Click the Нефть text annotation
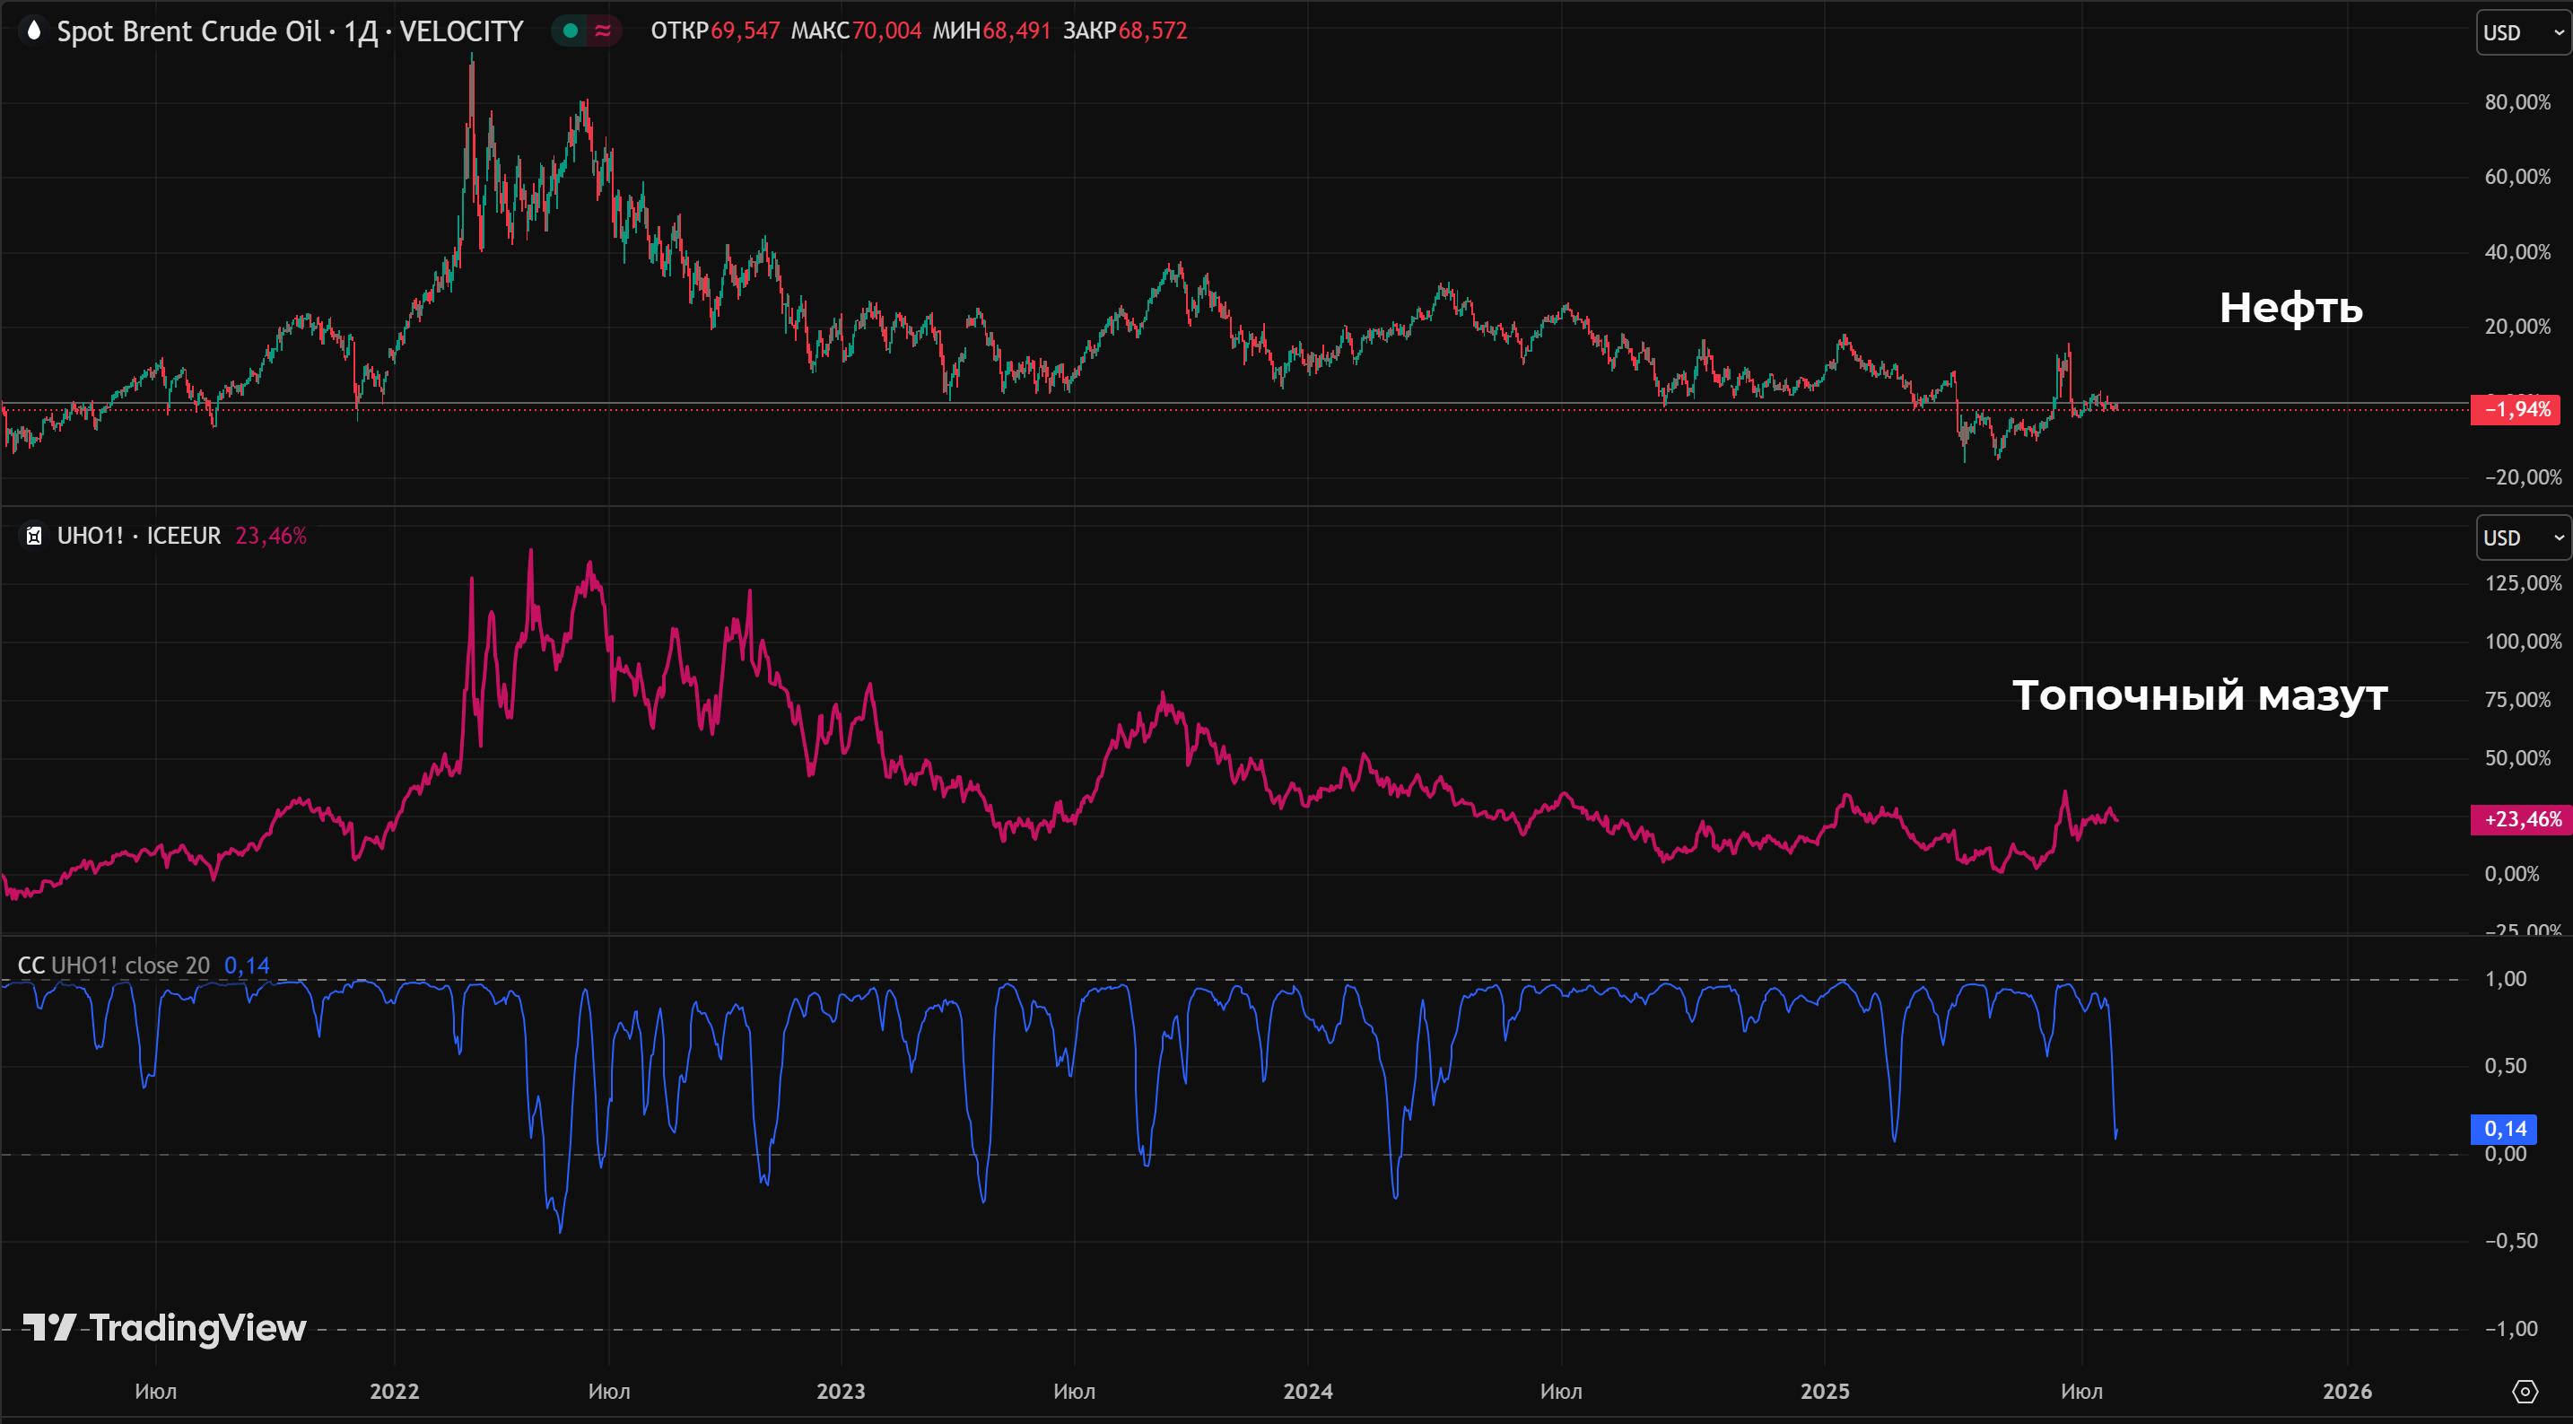 2290,308
